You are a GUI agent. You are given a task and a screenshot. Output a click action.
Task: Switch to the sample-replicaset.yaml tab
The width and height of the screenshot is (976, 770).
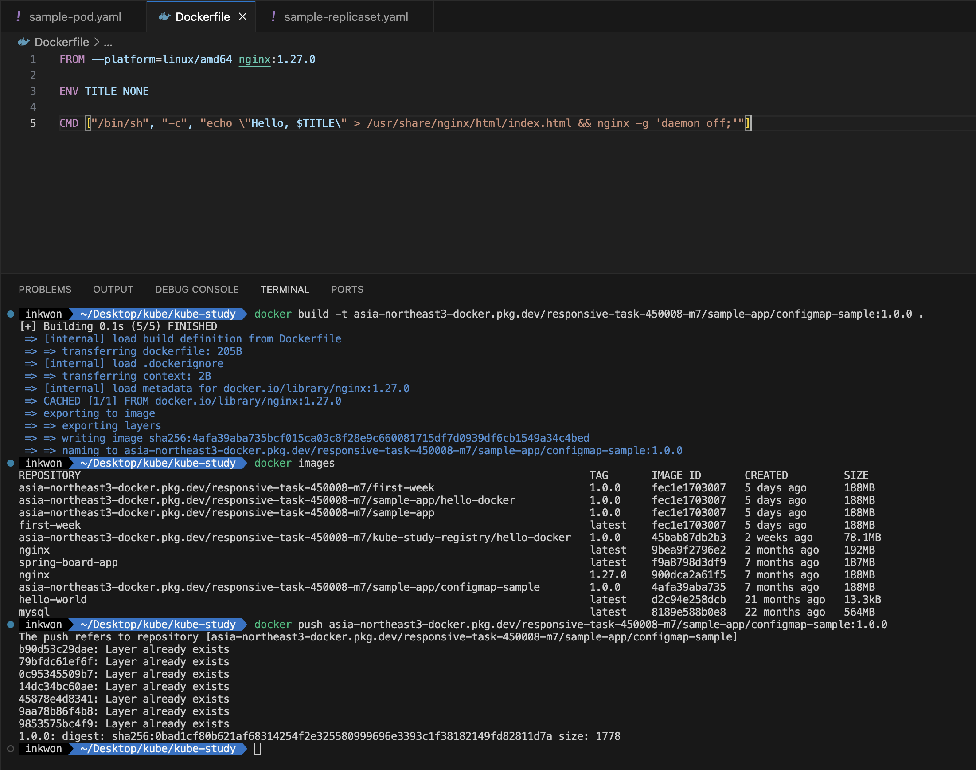[x=345, y=17]
